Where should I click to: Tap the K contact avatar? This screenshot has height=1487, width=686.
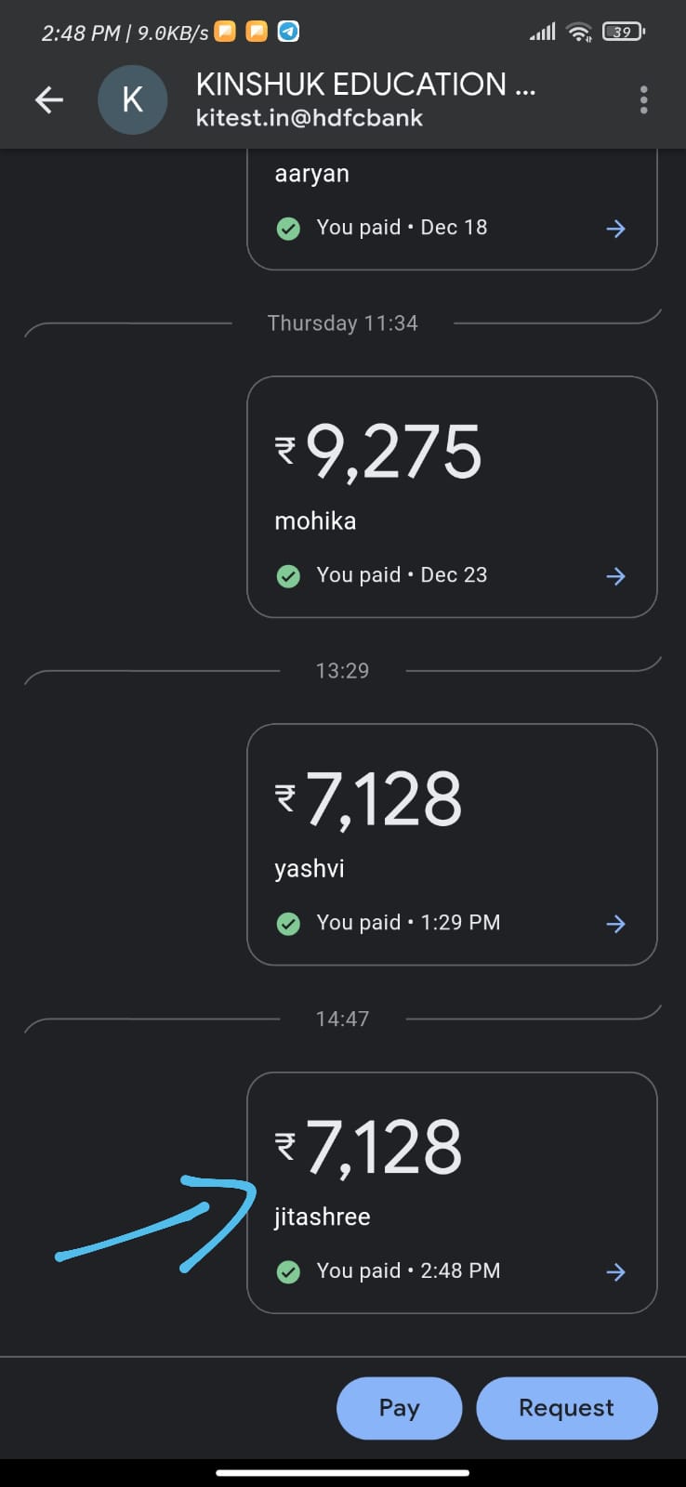[133, 99]
